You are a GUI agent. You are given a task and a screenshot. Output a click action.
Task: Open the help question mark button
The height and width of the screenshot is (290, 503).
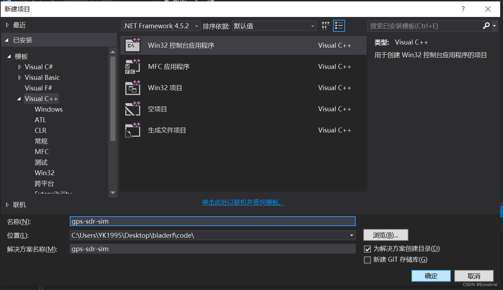(463, 10)
